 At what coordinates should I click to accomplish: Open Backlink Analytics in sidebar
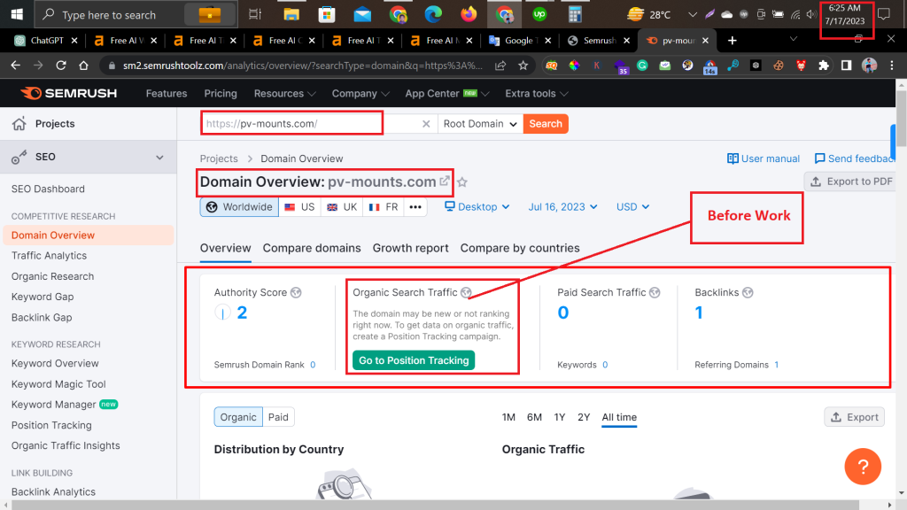[x=53, y=491]
